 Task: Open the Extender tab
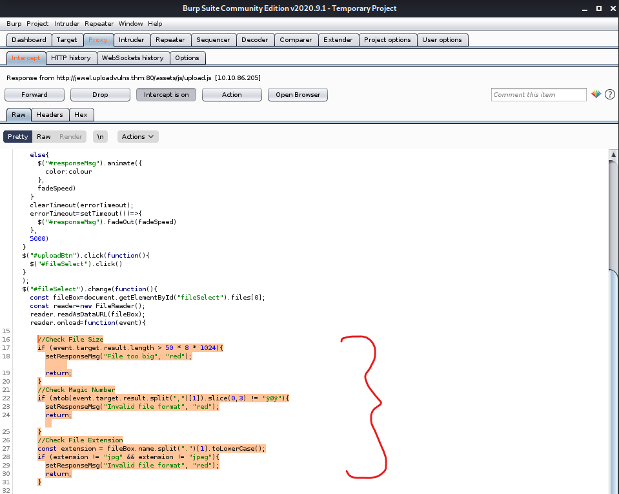[338, 40]
